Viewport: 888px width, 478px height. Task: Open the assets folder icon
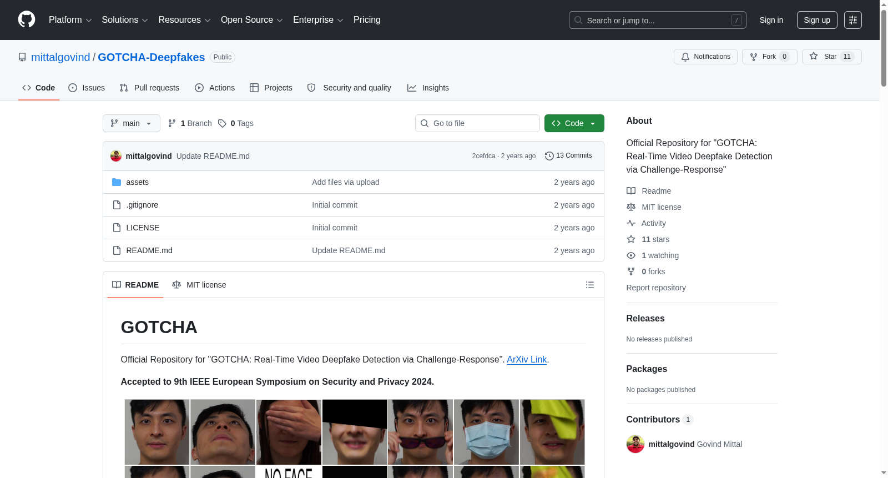[x=117, y=182]
